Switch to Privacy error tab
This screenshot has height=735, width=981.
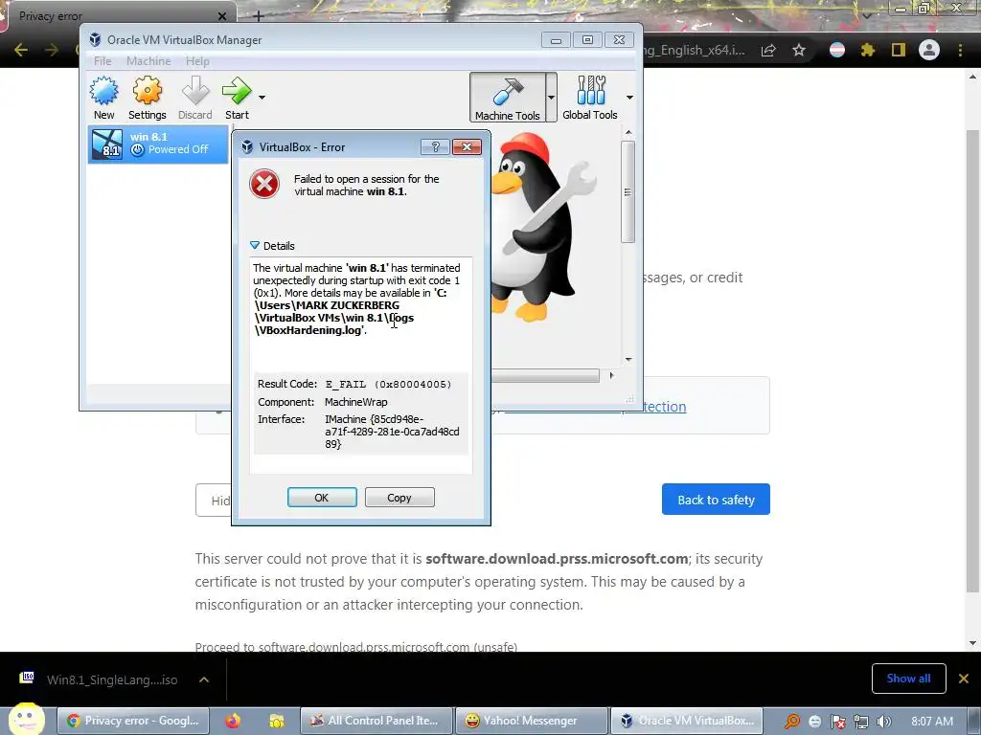119,16
